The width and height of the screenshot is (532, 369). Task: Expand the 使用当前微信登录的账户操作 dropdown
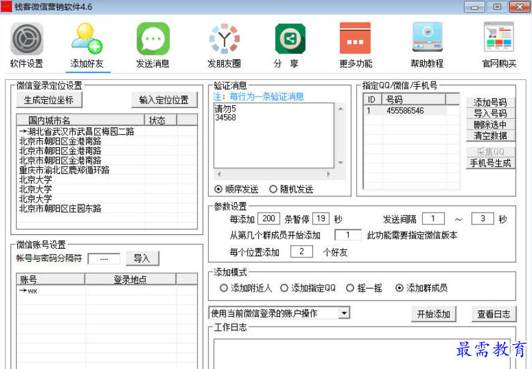point(344,313)
